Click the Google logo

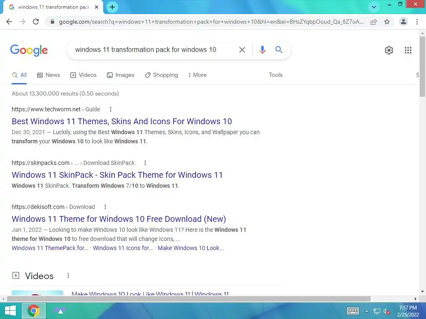point(29,50)
